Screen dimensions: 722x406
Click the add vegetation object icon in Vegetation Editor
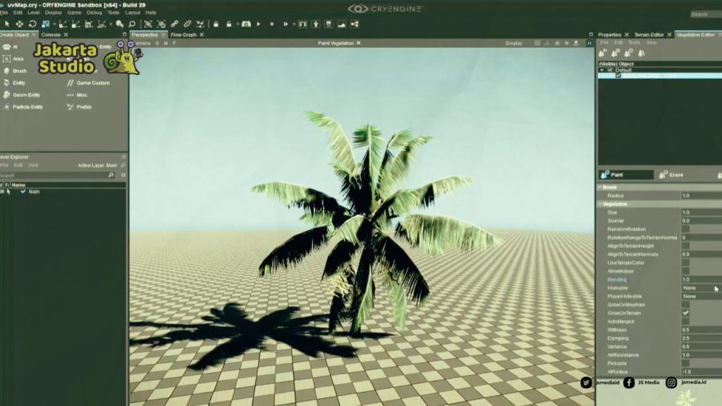(601, 52)
